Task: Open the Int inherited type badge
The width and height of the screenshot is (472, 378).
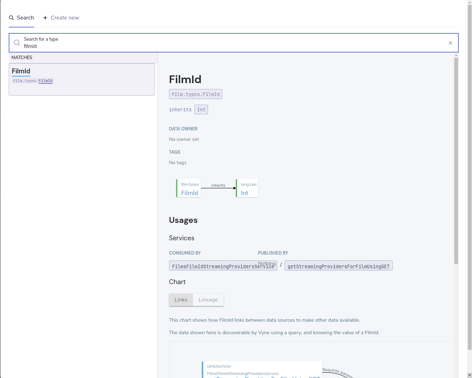Action: click(201, 110)
